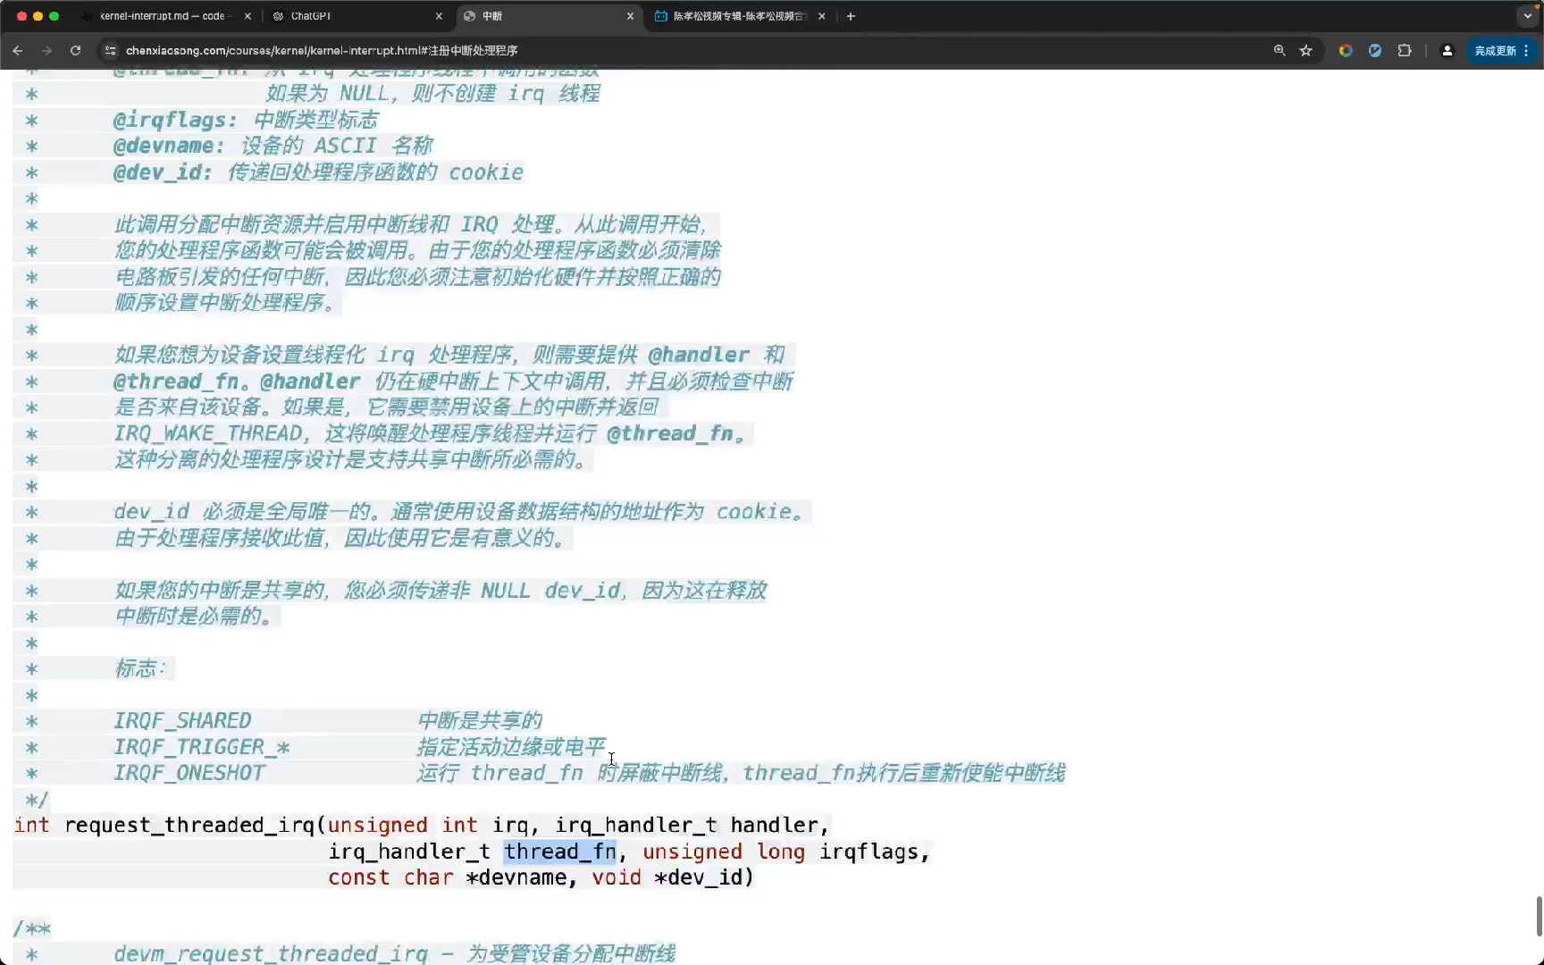Click the @irqflags: parameter text
This screenshot has height=965, width=1544.
pyautogui.click(x=175, y=120)
